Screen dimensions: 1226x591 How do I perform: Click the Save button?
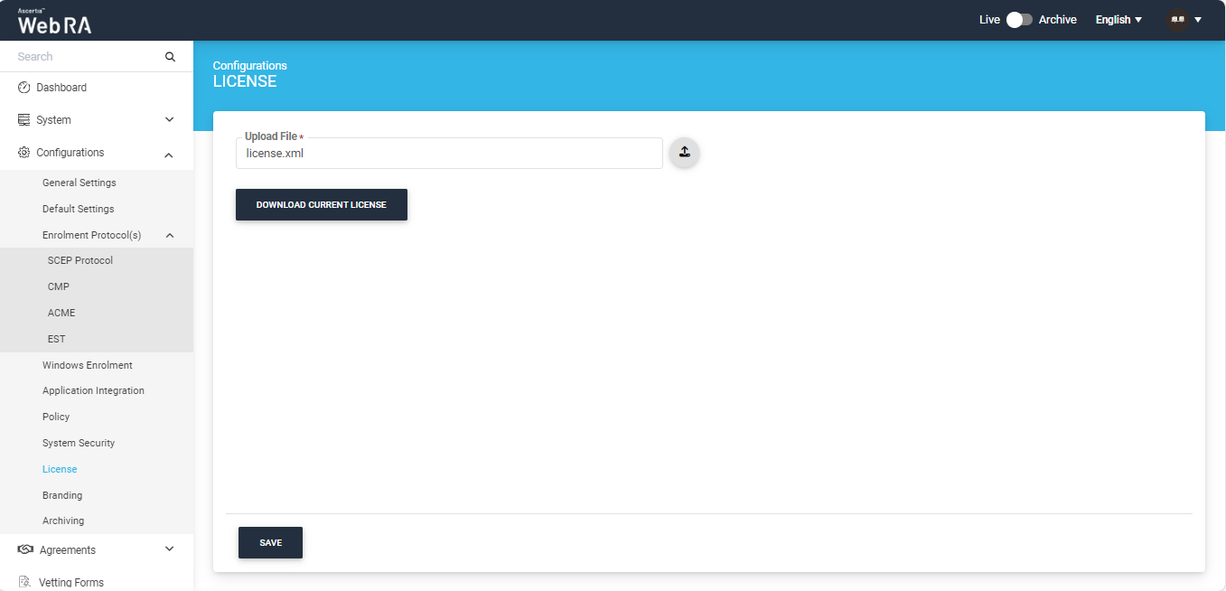(270, 542)
